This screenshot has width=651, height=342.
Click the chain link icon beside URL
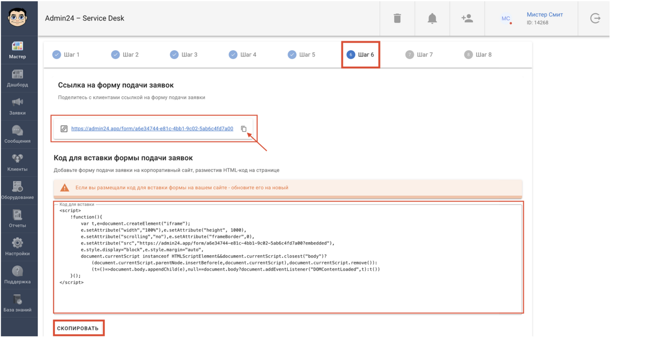64,129
